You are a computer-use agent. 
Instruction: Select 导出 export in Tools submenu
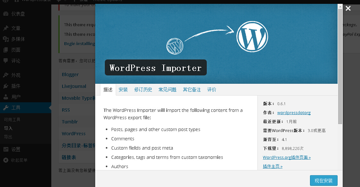pyautogui.click(x=8, y=137)
